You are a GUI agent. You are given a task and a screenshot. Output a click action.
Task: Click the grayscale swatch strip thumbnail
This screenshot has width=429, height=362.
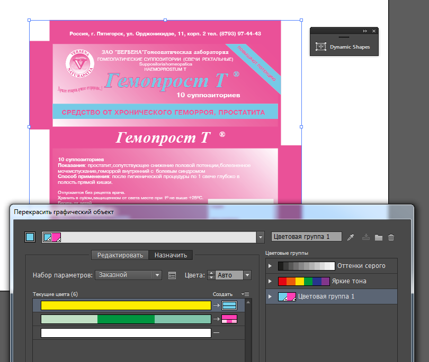(x=307, y=266)
